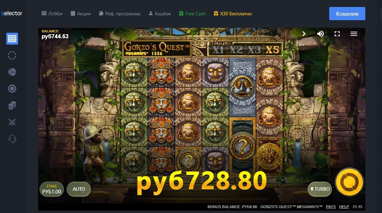Select the coins stack sidebar icon
The image size is (382, 213).
pyautogui.click(x=12, y=105)
